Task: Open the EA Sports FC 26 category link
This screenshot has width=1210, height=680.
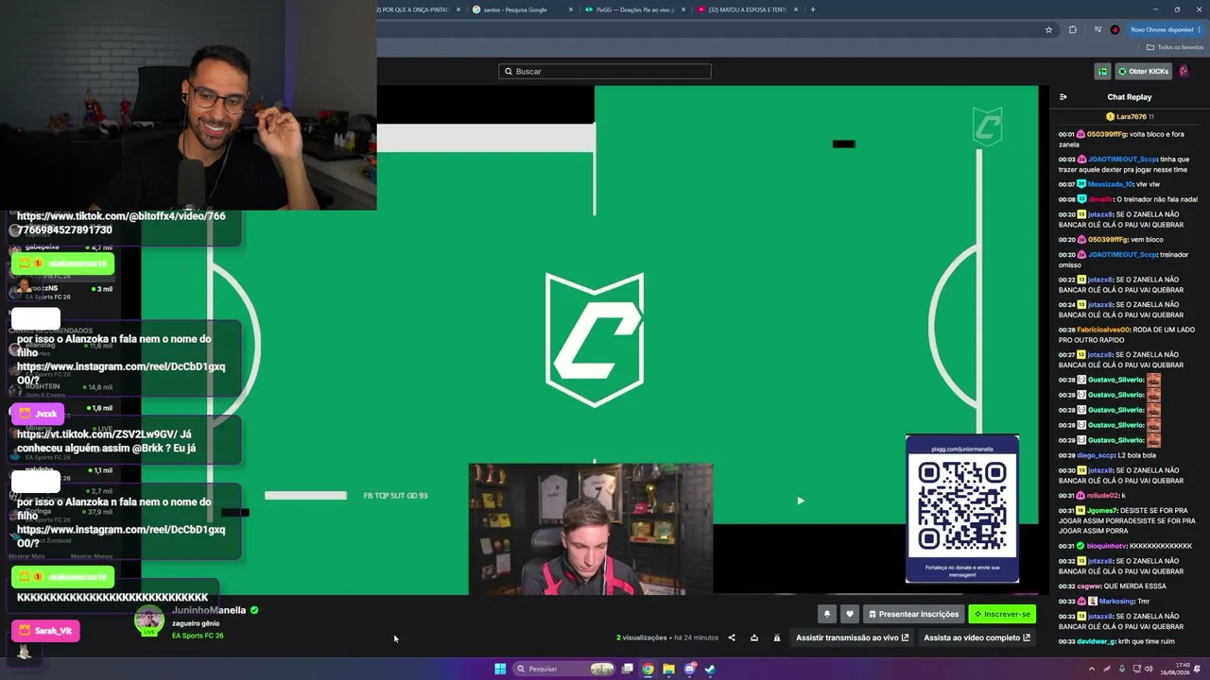Action: [x=198, y=636]
